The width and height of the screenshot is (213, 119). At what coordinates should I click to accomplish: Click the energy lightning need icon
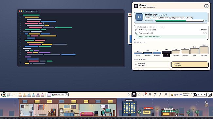coord(25,95)
